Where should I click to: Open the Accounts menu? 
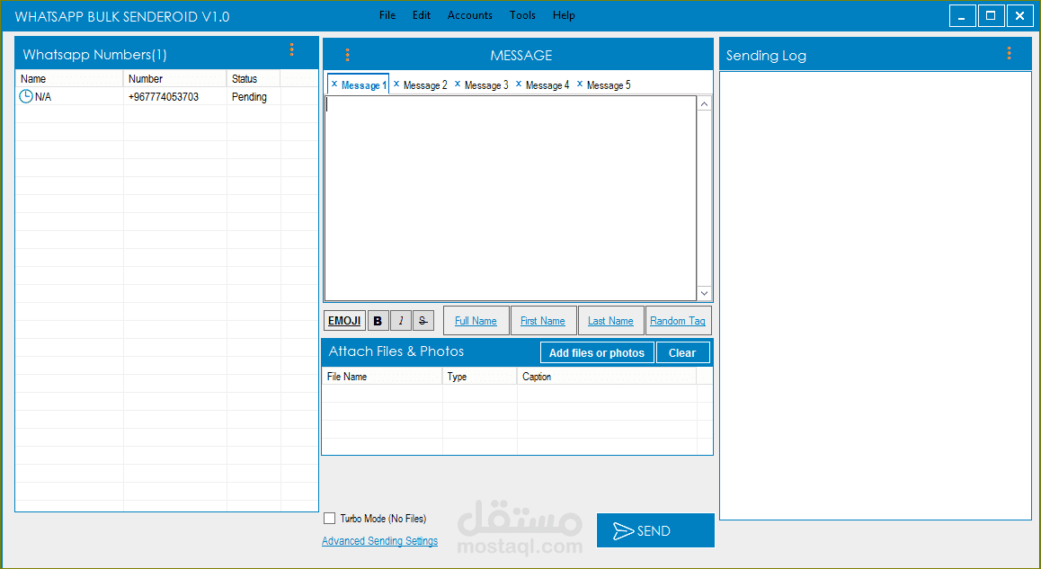click(470, 15)
